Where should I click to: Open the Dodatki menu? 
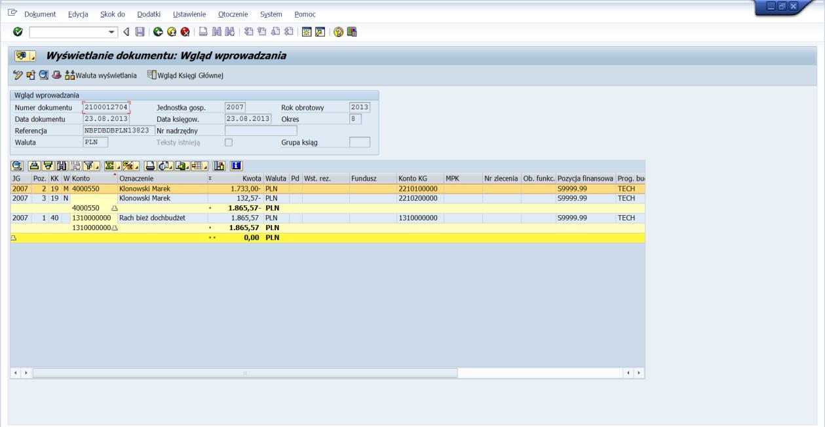[148, 14]
